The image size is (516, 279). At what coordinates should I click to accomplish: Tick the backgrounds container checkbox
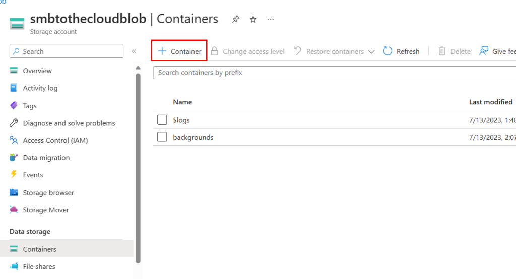point(162,137)
